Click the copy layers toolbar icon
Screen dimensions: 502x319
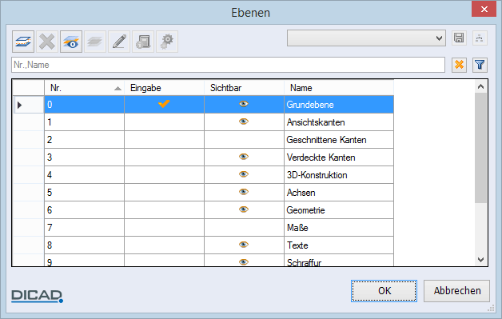click(x=143, y=42)
